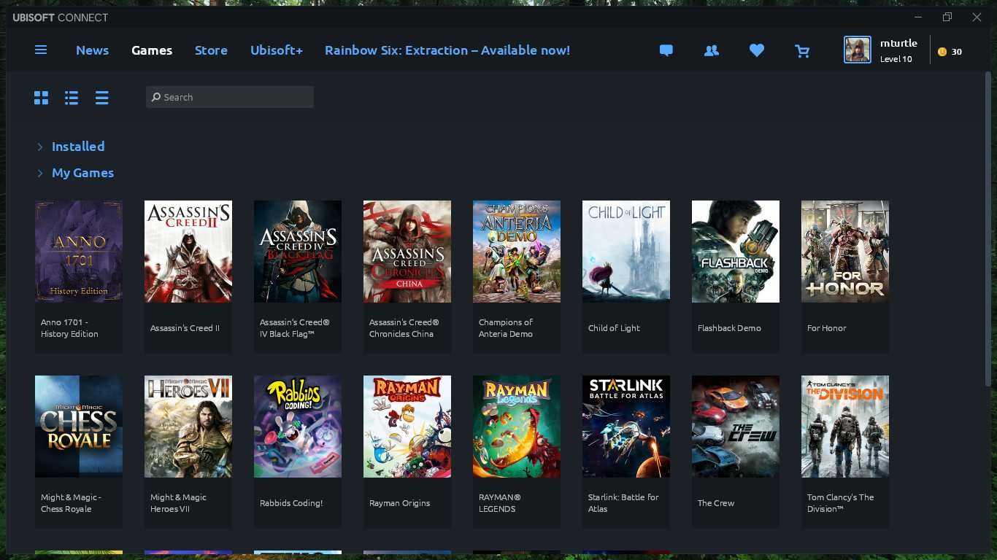Switch to compact list view
Image resolution: width=997 pixels, height=560 pixels.
click(101, 98)
